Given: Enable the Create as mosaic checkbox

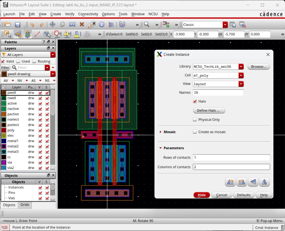Looking at the screenshot, I should pos(195,132).
